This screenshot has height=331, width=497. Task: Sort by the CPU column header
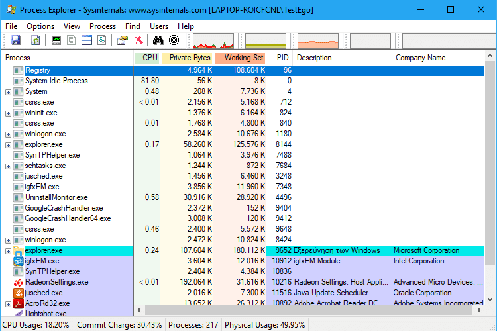(x=147, y=58)
